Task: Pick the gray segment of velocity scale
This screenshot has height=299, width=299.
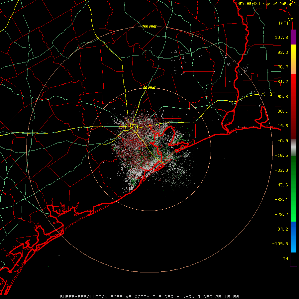Action: (293, 148)
